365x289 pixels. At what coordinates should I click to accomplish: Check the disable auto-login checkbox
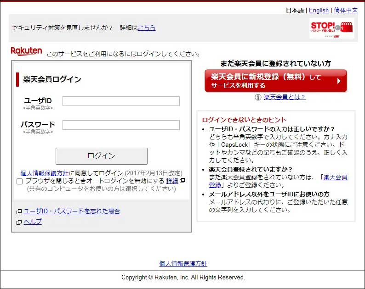(20, 181)
